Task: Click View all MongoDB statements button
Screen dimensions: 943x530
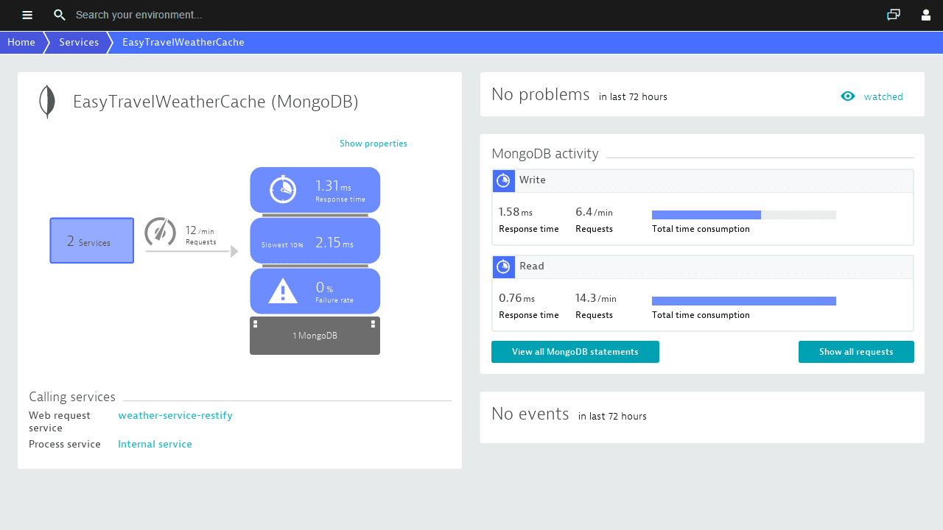Action: (x=575, y=352)
